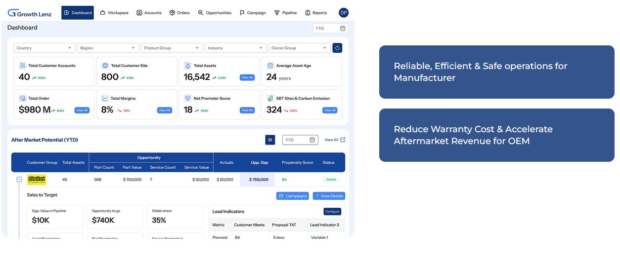Click the Net Promoter Score icon
620x258 pixels.
(187, 99)
